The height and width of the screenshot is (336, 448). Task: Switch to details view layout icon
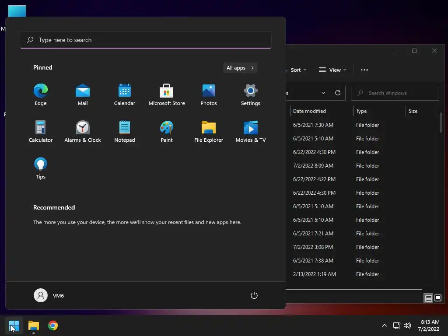(x=429, y=298)
